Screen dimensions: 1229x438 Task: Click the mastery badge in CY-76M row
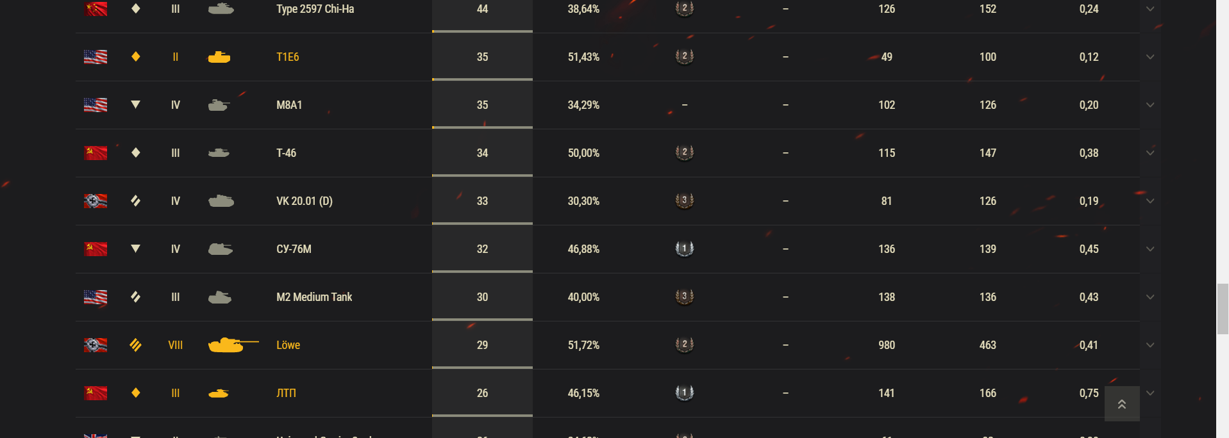point(684,248)
